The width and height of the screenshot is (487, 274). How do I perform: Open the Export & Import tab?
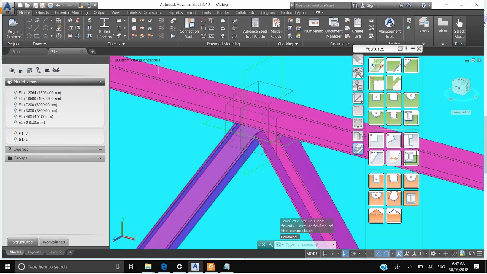coord(182,13)
